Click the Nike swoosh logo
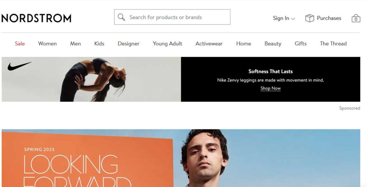The image size is (367, 187). (19, 66)
